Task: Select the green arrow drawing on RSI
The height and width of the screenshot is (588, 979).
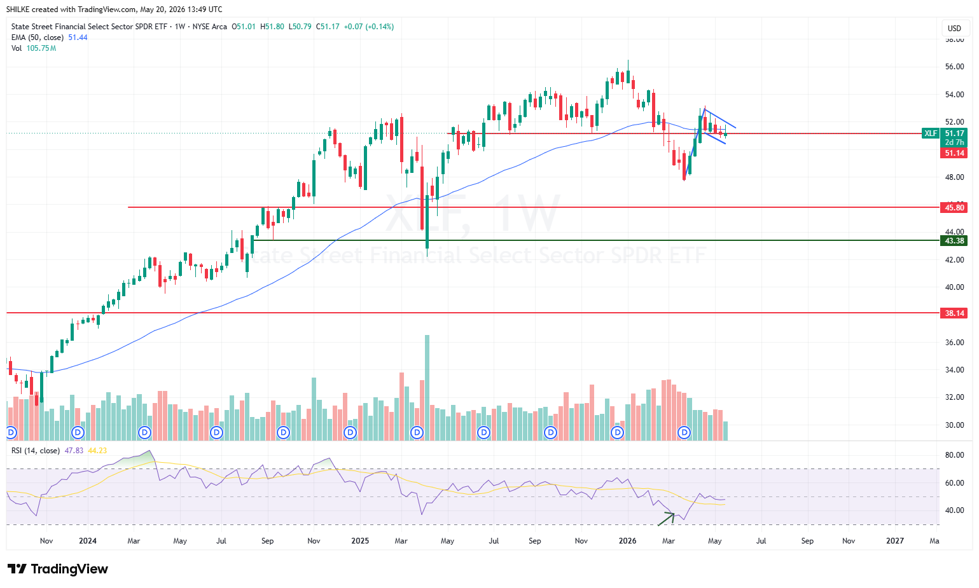Action: [x=666, y=518]
